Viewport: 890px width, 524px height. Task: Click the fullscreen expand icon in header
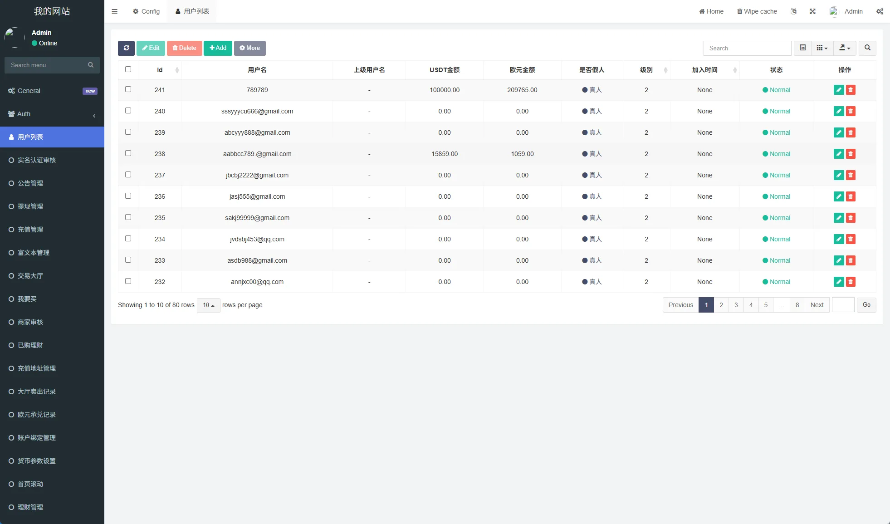pyautogui.click(x=812, y=11)
